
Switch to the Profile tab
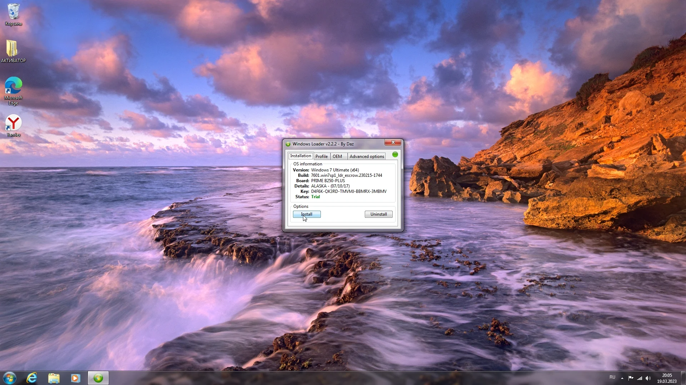click(321, 156)
